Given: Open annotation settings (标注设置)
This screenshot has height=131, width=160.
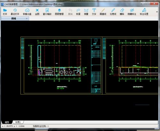Looking at the screenshot, I should [x=144, y=12].
